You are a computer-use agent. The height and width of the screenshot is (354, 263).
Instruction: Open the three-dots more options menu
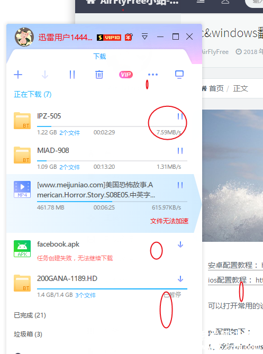point(153,75)
